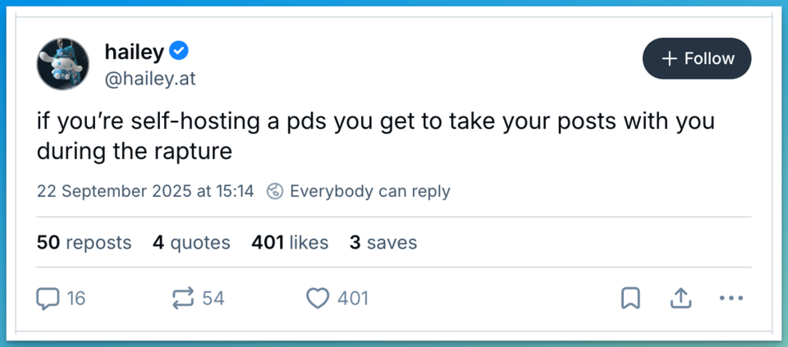Click the verified checkmark badge next to hailey
Viewport: 788px width, 347px height.
tap(180, 52)
